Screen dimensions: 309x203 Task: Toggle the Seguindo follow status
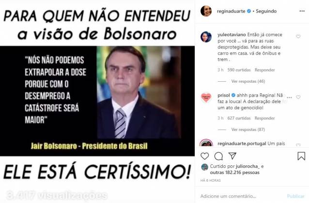(266, 11)
